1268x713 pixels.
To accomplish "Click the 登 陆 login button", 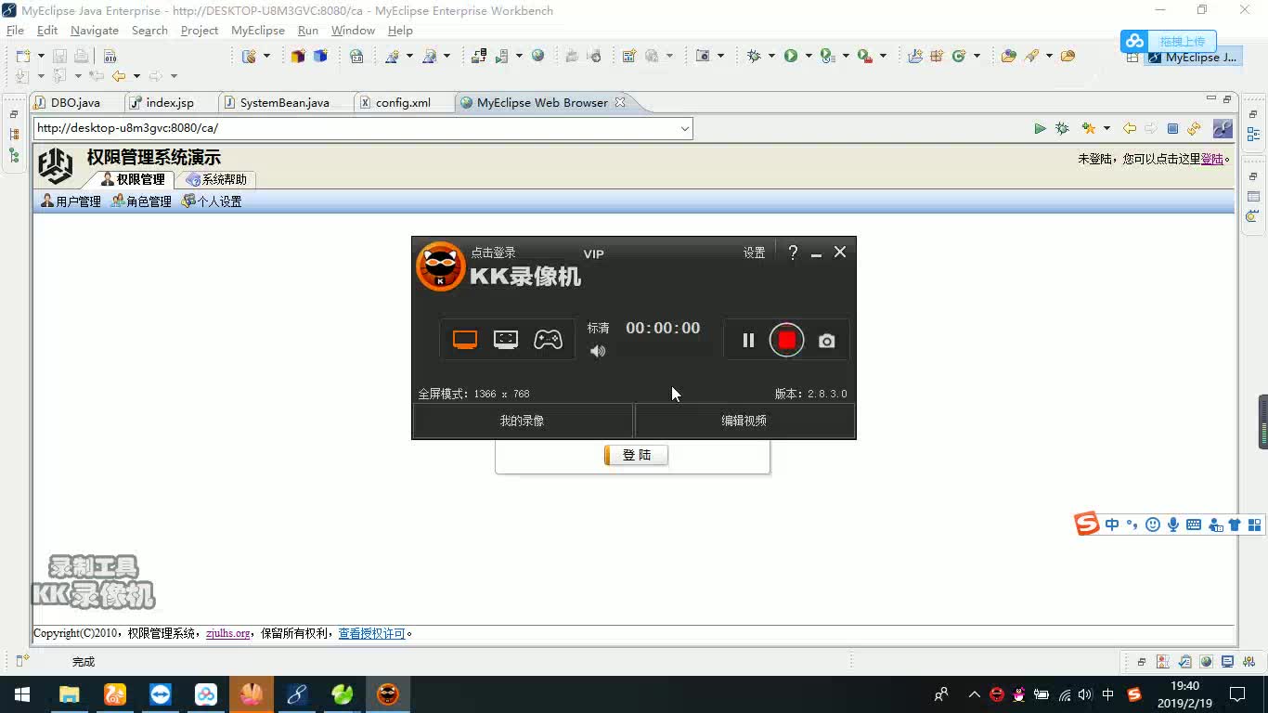I will 636,455.
